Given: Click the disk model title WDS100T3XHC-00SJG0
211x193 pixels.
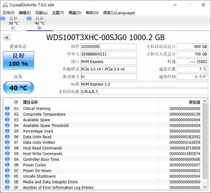Looking at the screenshot, I should click(86, 37).
